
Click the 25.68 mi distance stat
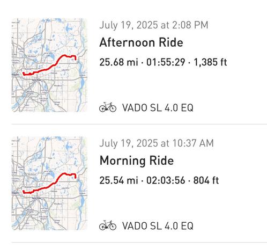(118, 62)
